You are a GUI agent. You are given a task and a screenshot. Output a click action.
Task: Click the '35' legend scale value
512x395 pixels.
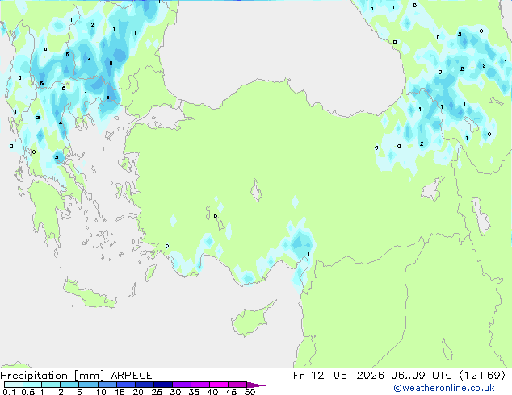tap(194, 392)
